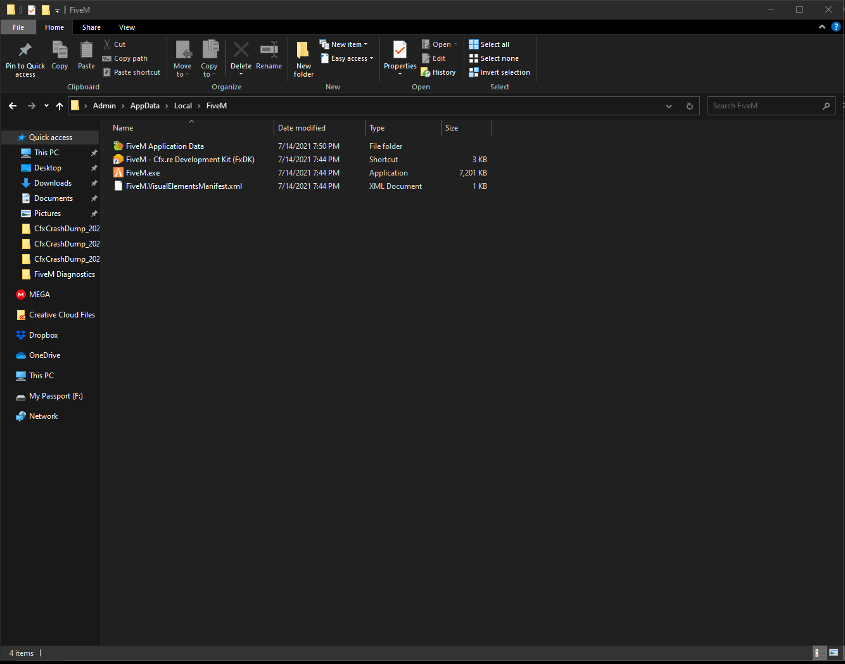Switch to details view layout
This screenshot has width=845, height=664.
(818, 653)
